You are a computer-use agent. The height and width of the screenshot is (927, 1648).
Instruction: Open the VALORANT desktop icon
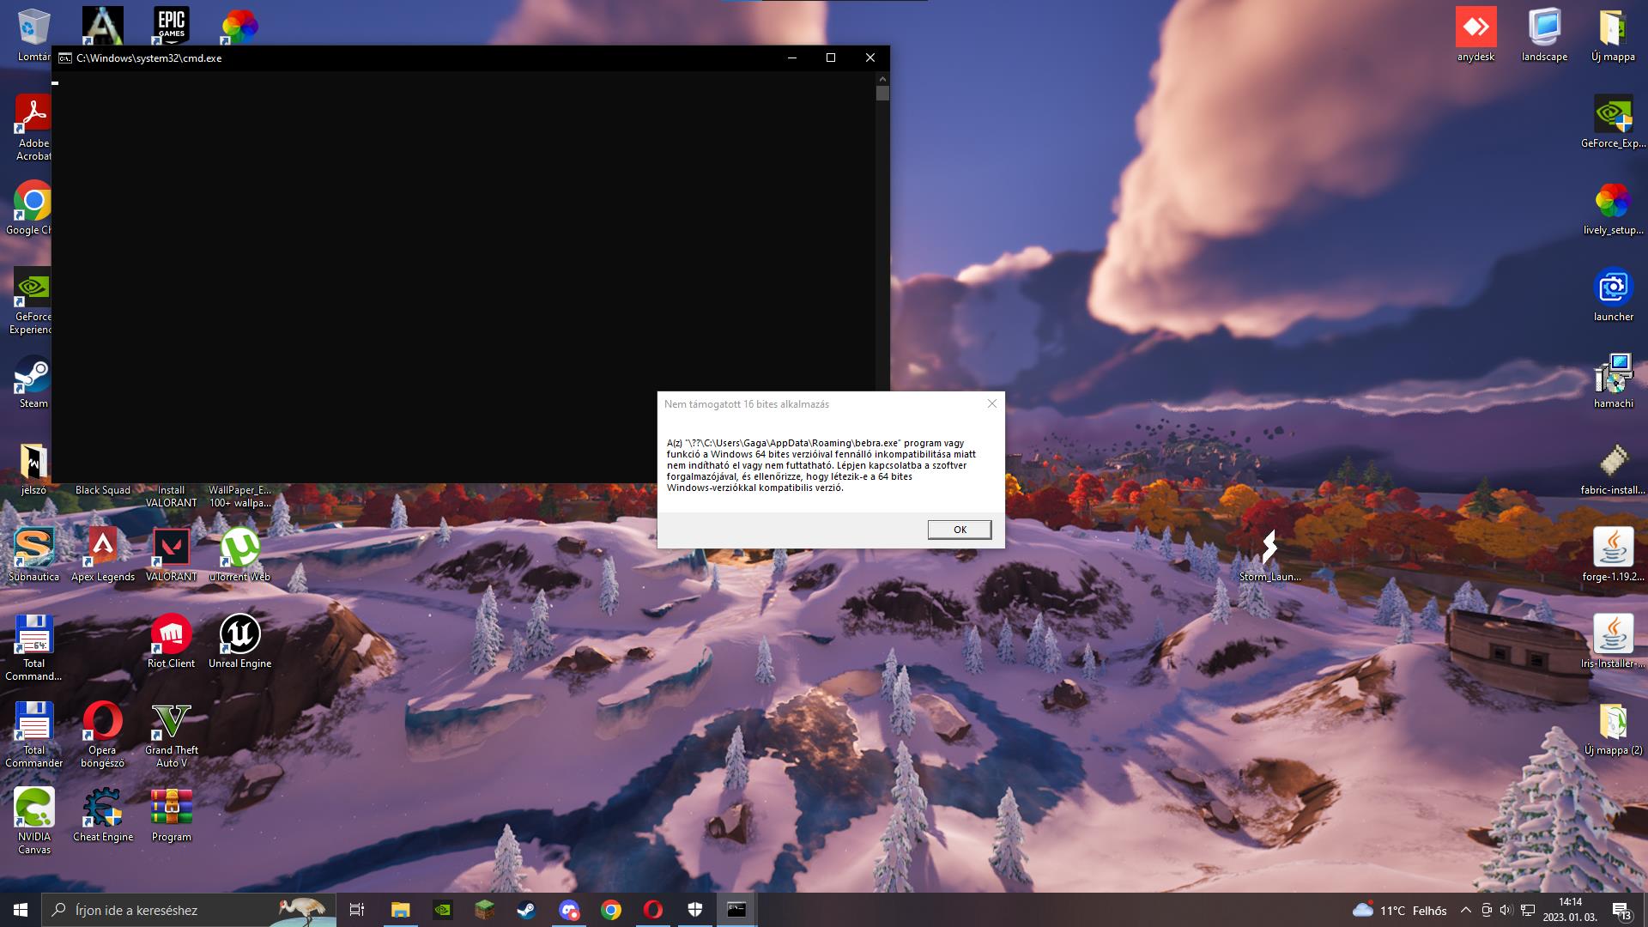[171, 548]
